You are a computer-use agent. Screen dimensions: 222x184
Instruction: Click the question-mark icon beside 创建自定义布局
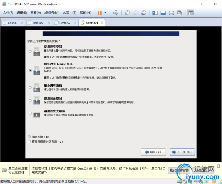(36, 115)
